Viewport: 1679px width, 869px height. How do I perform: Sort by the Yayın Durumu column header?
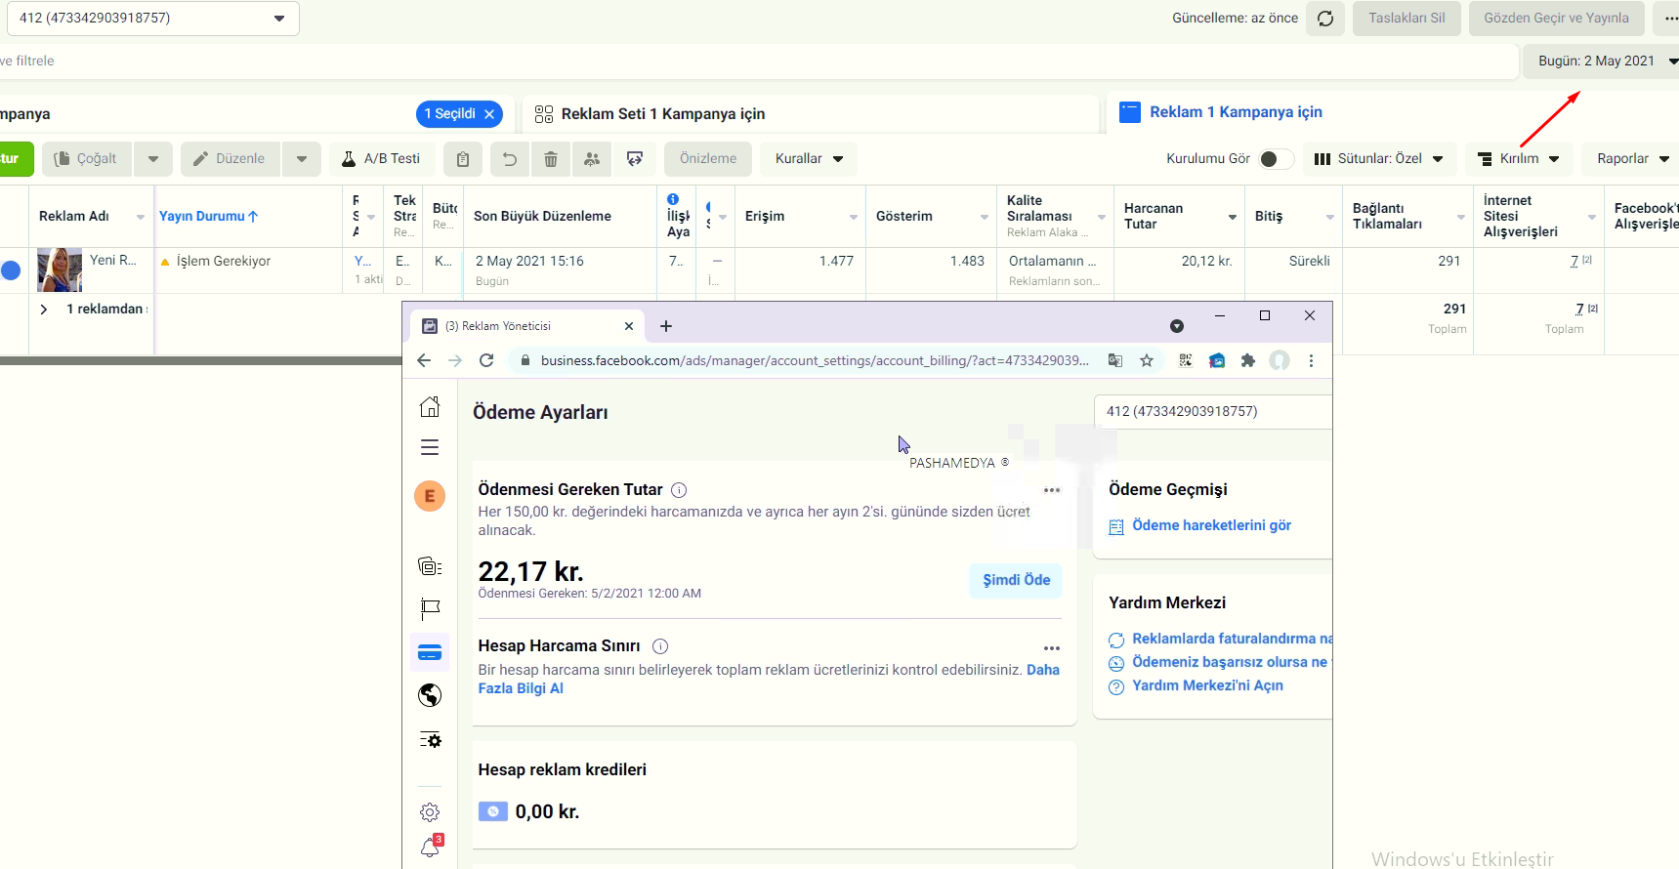tap(209, 217)
